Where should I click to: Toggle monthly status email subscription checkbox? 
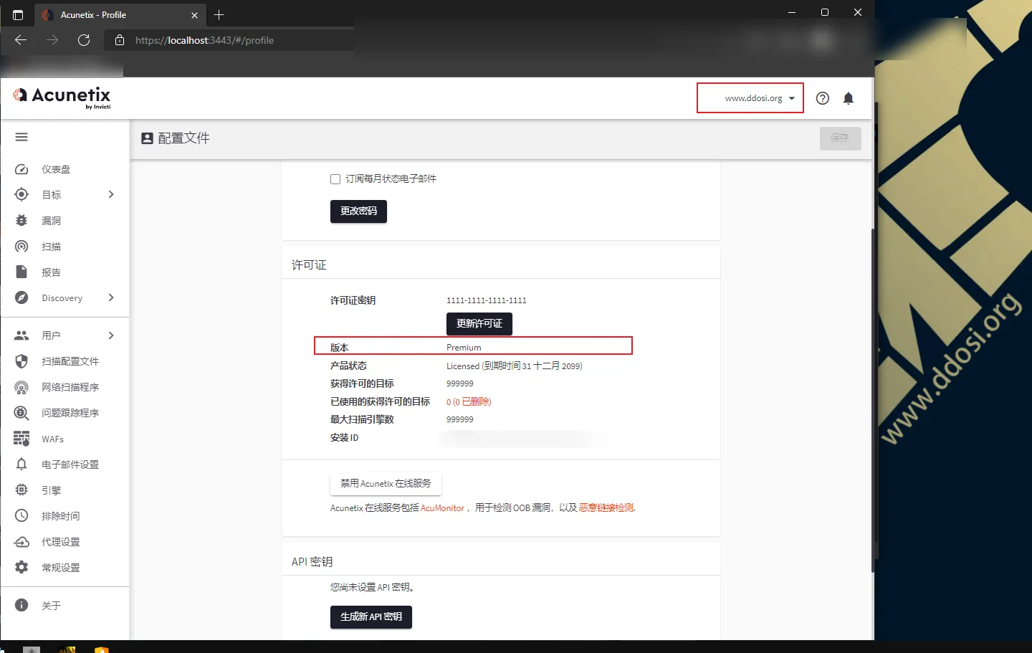click(x=335, y=179)
